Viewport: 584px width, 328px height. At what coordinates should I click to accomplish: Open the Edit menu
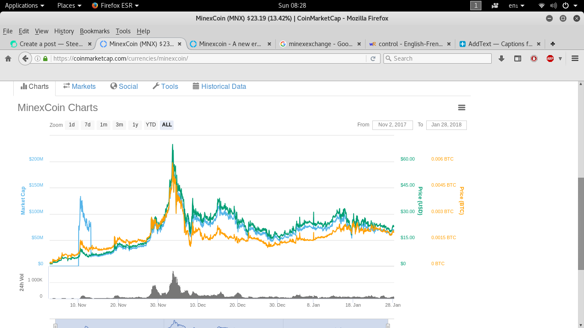24,31
